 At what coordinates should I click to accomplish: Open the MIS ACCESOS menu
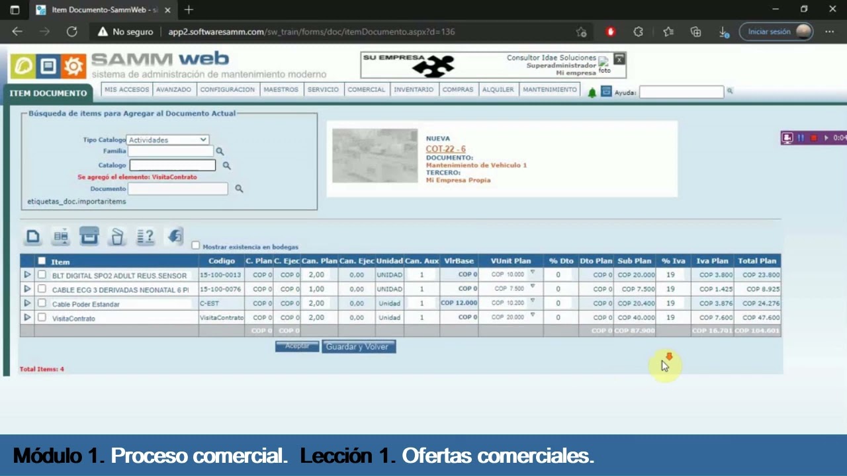(x=126, y=90)
